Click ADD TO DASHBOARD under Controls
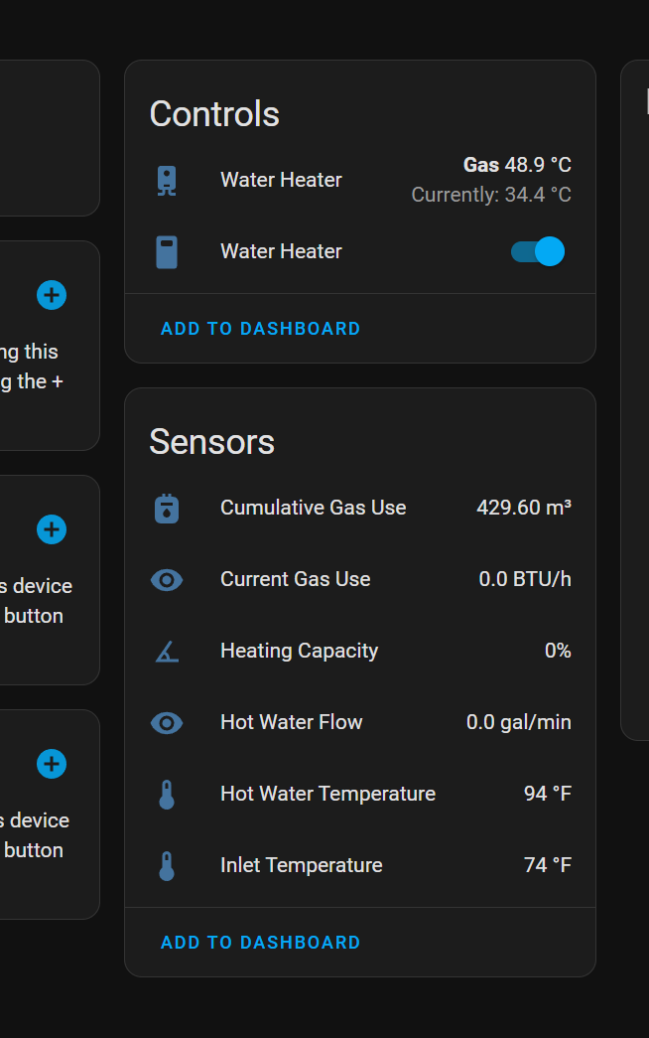649x1038 pixels. 260,328
